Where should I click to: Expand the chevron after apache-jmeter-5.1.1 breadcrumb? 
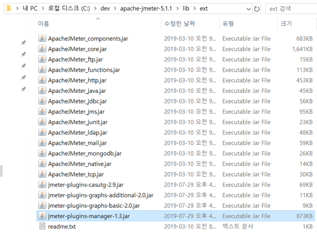[177, 8]
